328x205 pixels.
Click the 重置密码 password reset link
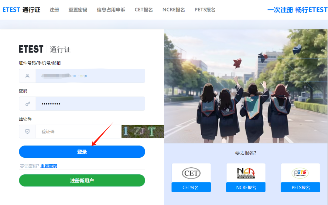click(49, 166)
